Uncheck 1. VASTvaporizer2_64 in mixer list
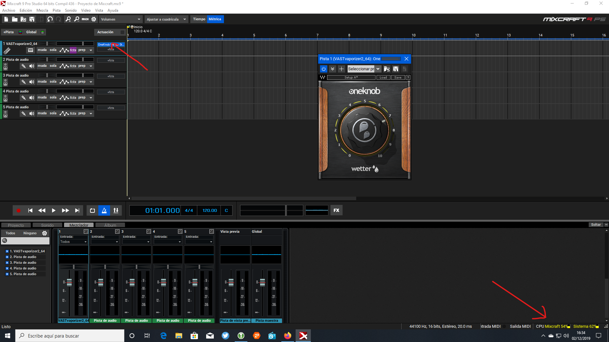Image resolution: width=609 pixels, height=342 pixels. pyautogui.click(x=7, y=251)
